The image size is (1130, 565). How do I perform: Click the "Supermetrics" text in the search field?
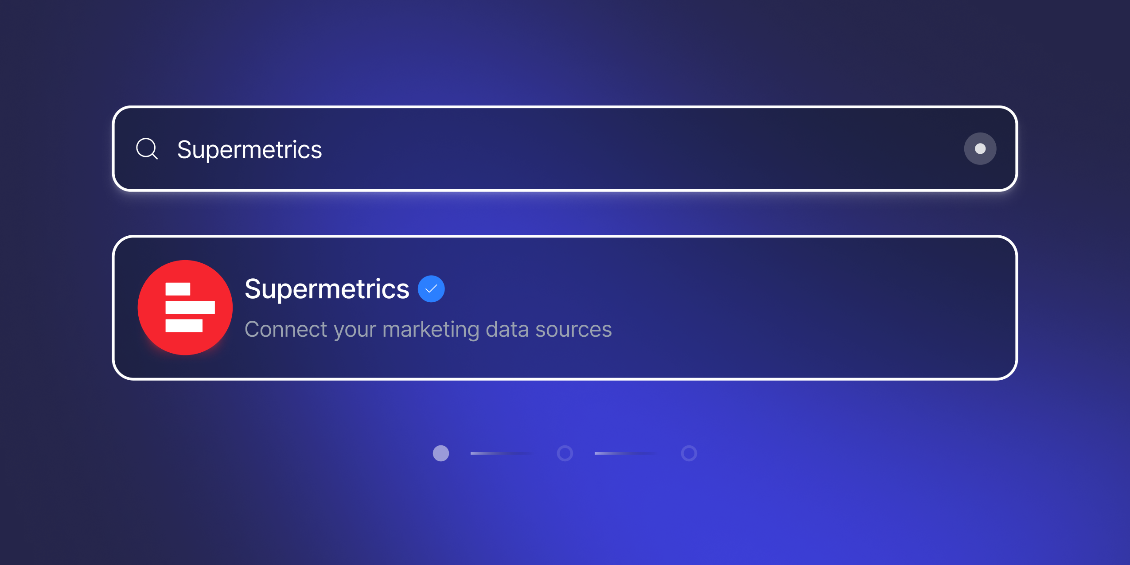(249, 150)
